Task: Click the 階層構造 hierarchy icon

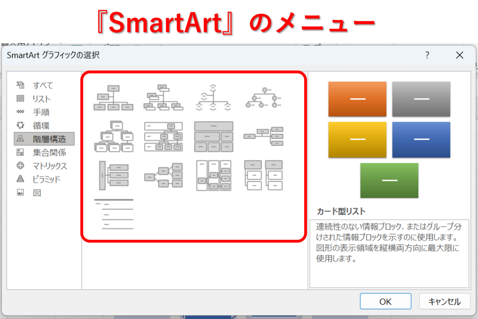Action: pyautogui.click(x=20, y=139)
